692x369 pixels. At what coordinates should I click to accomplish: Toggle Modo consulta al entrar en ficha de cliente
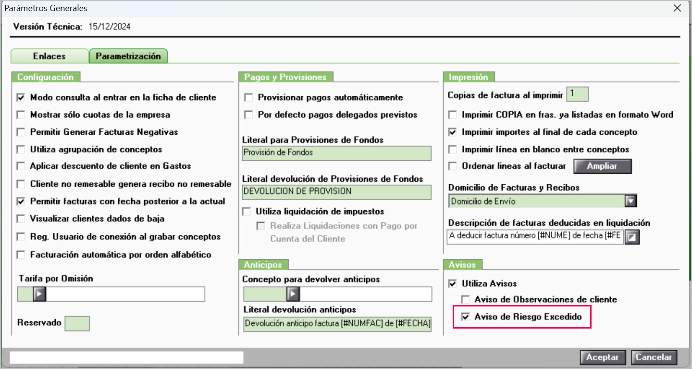tap(21, 98)
